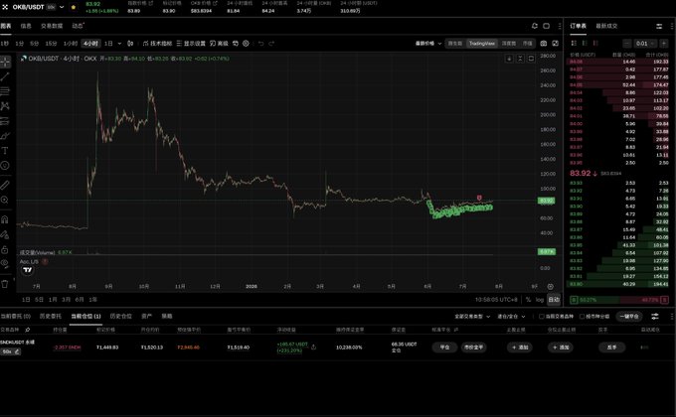
Task: Click the reverse position button
Action: (x=611, y=347)
